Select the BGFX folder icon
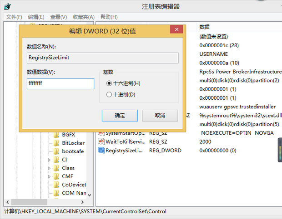 pyautogui.click(x=56, y=135)
